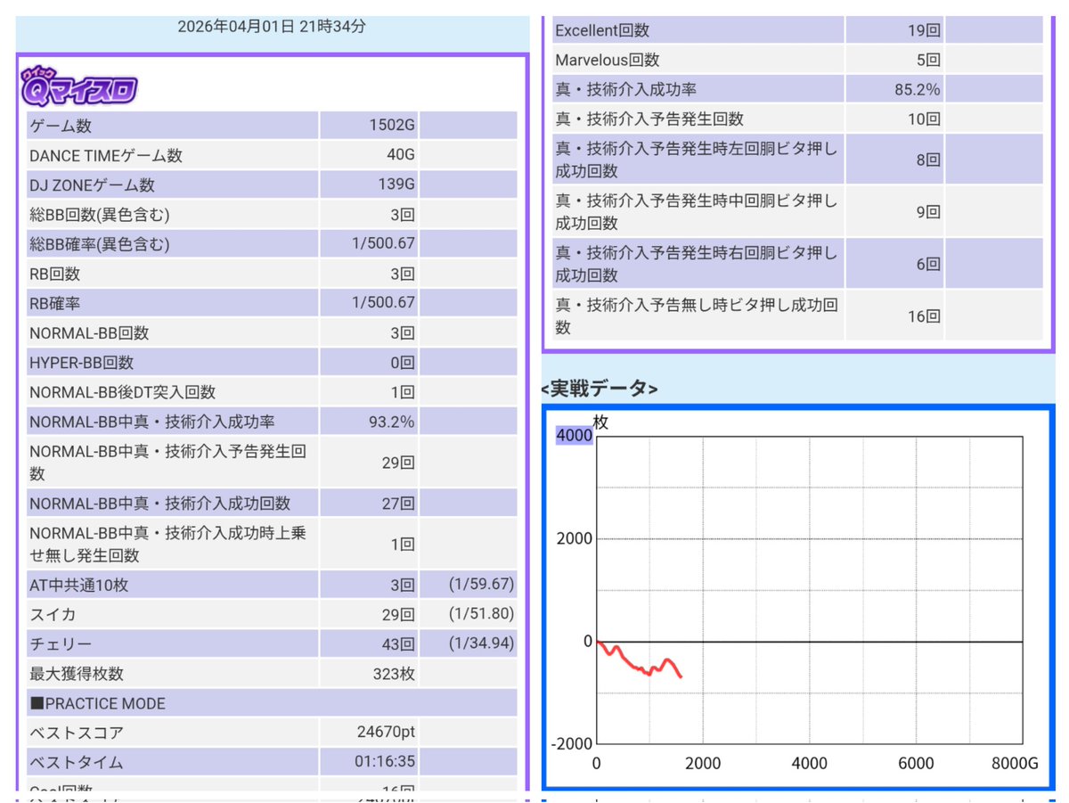Click the 6回 right reel value
Screen dimensions: 1069x803
click(929, 264)
